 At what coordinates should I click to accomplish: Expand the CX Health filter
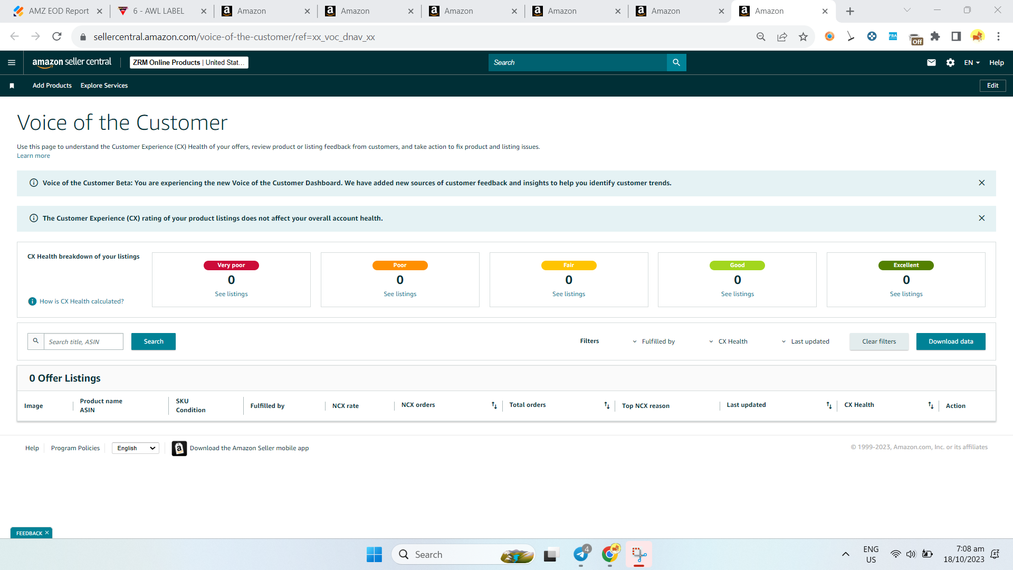(x=728, y=341)
